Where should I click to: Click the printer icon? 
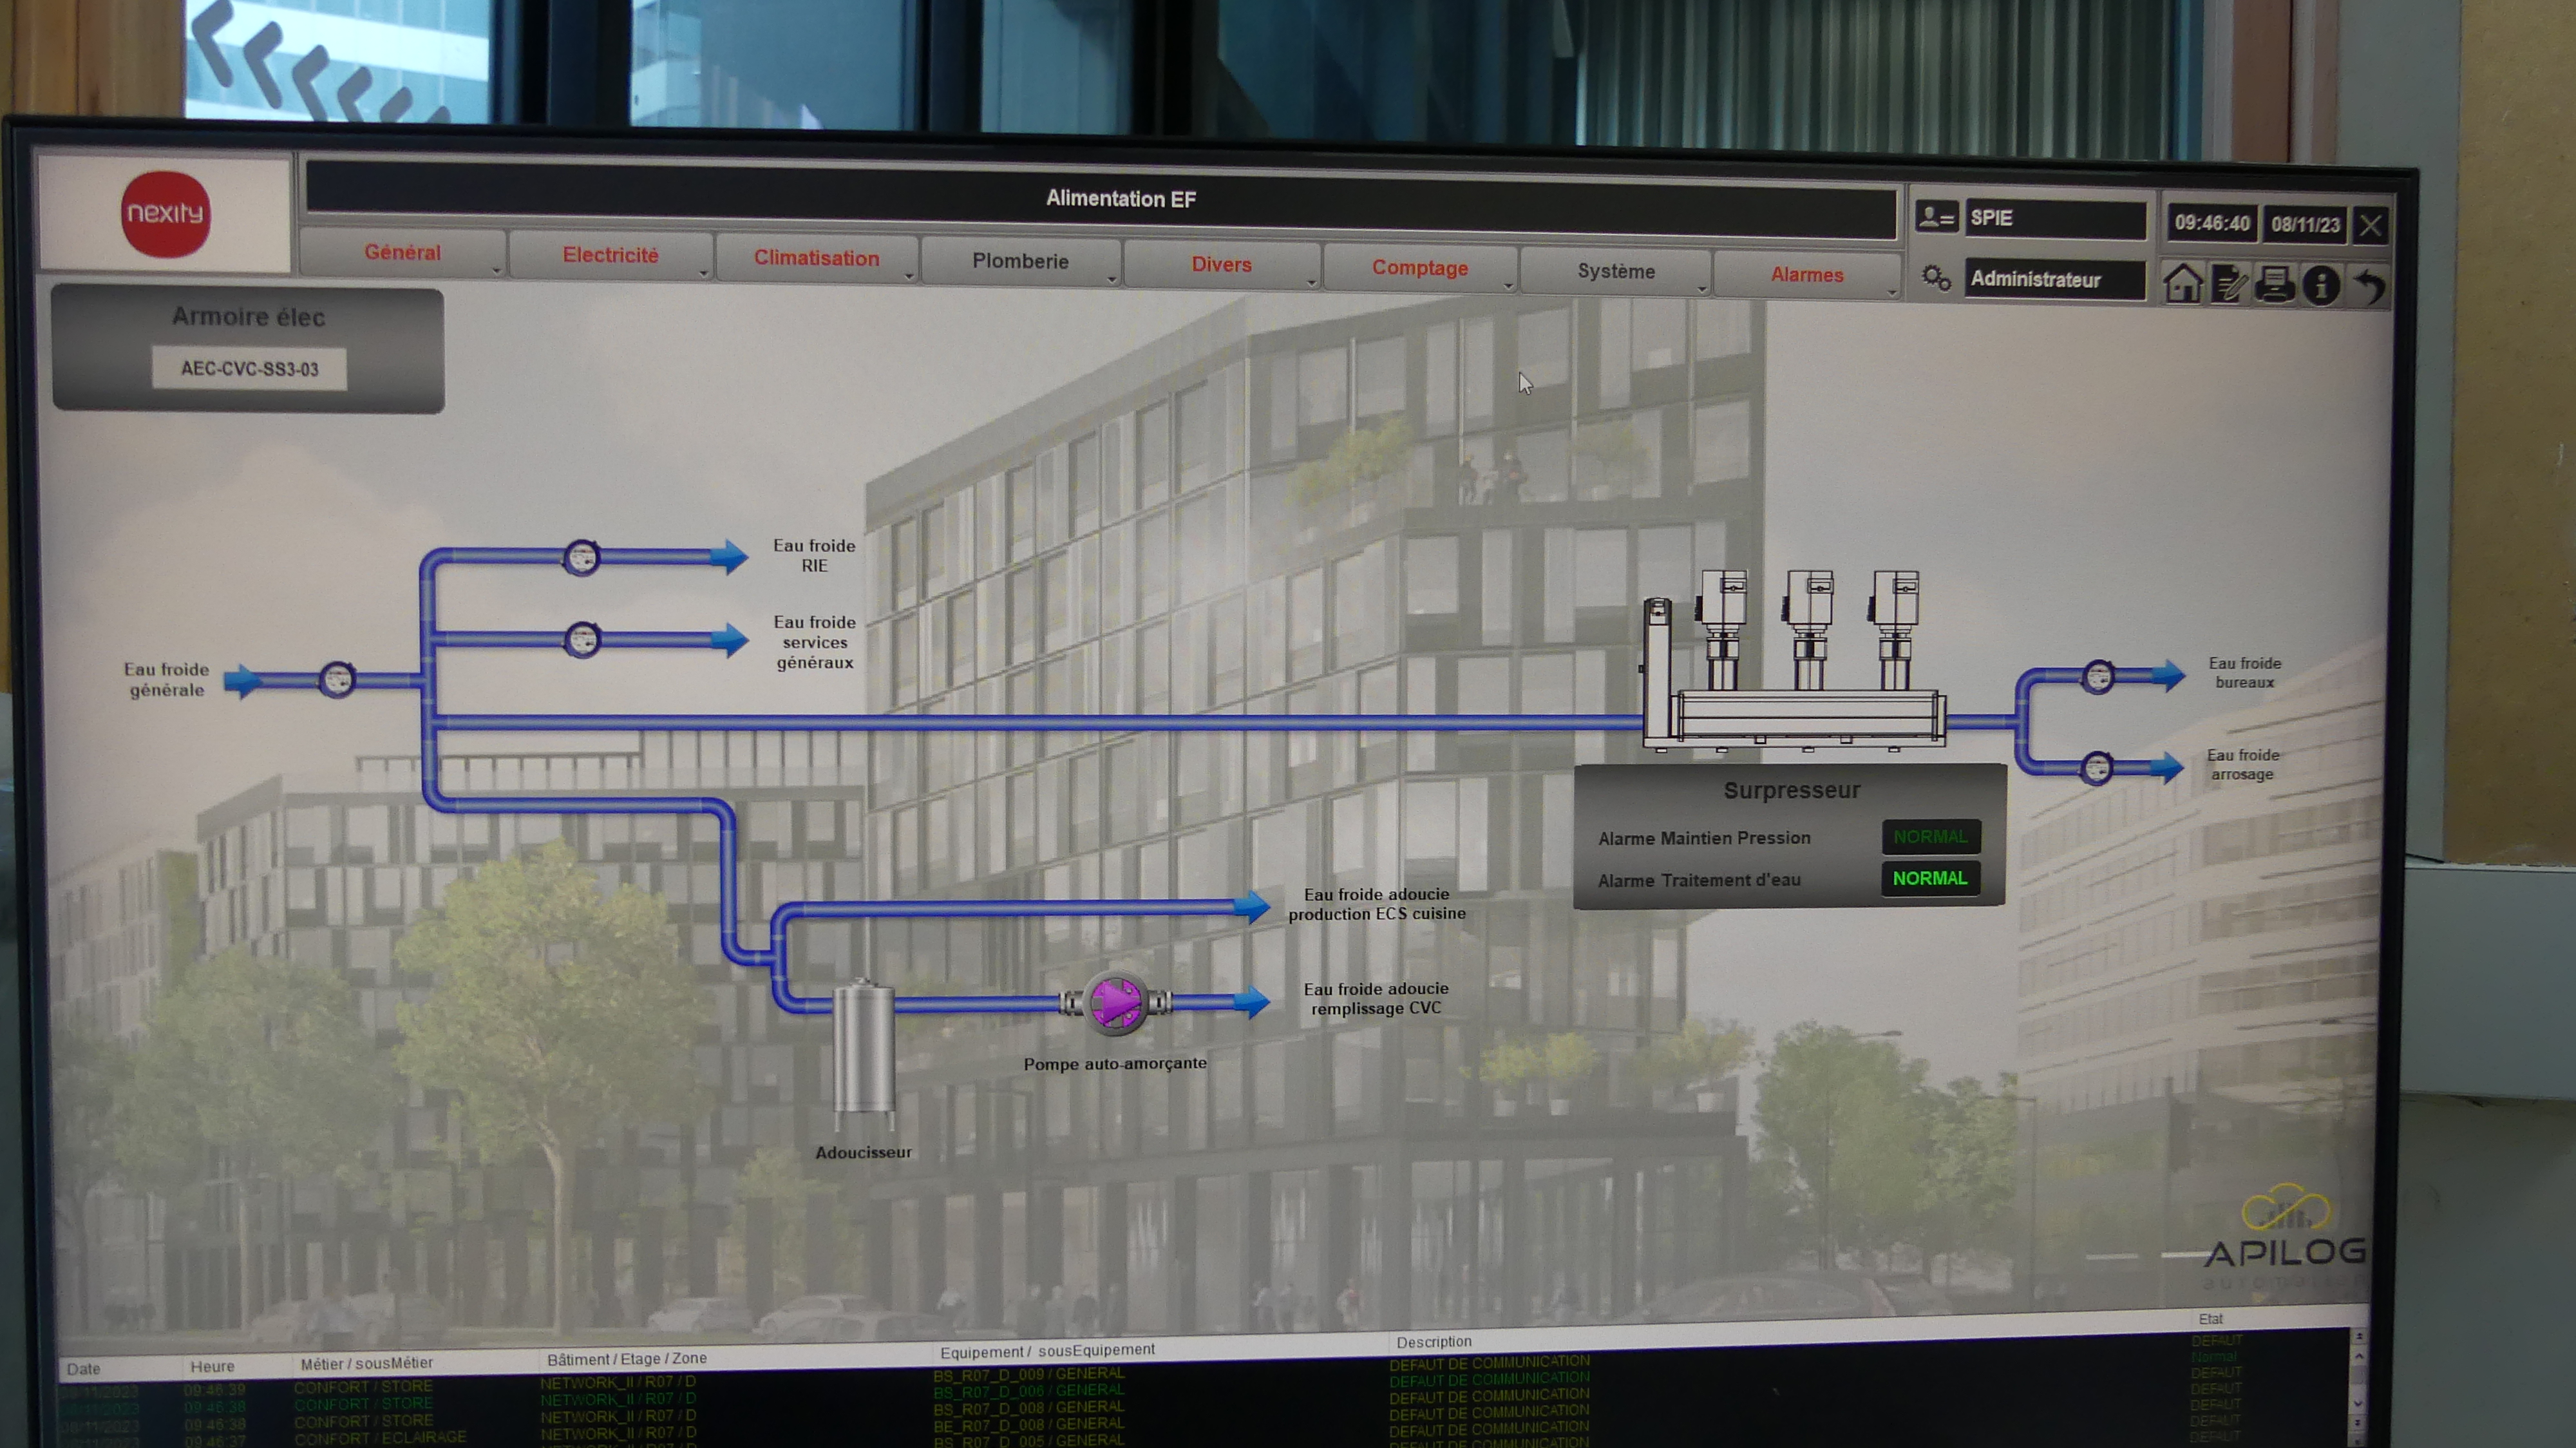point(2275,284)
